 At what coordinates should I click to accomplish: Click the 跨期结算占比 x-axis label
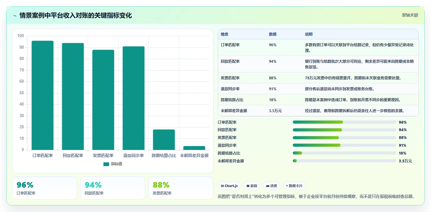(164, 155)
